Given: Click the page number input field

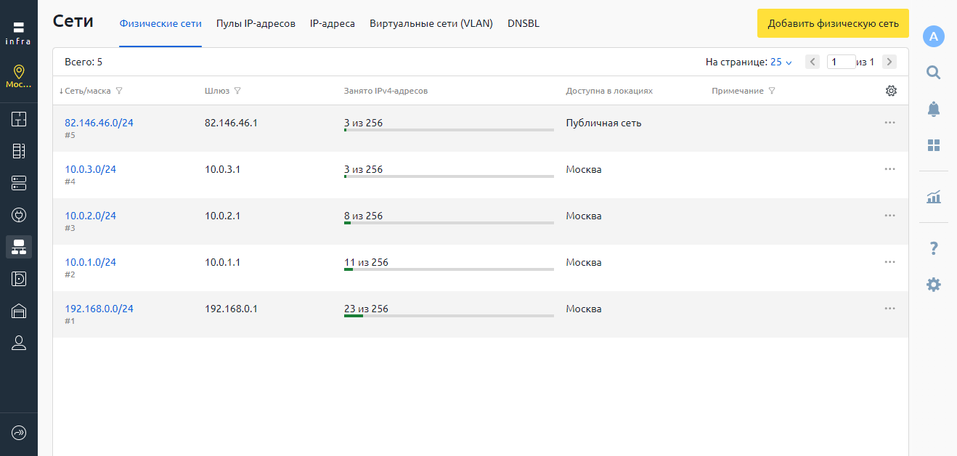Looking at the screenshot, I should click(842, 62).
